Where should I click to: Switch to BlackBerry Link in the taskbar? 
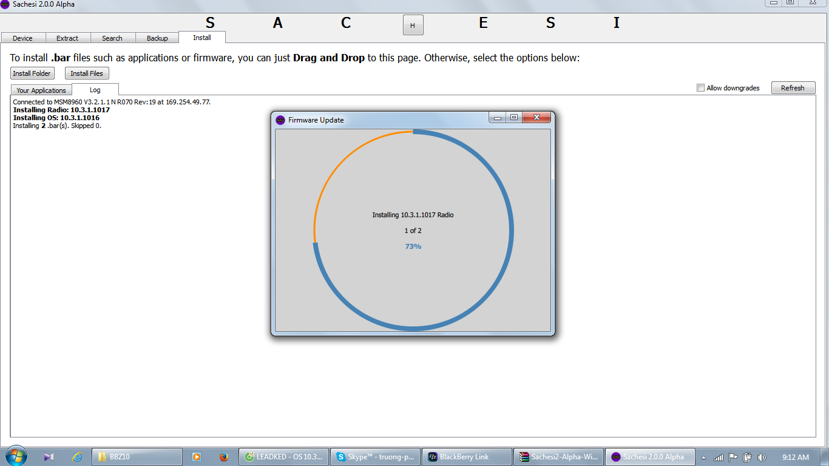(465, 457)
